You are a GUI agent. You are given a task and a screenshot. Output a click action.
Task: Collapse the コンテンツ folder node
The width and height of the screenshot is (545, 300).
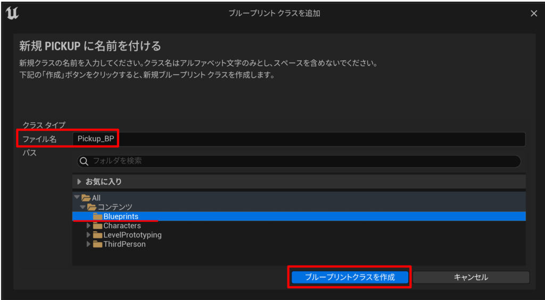pos(82,207)
